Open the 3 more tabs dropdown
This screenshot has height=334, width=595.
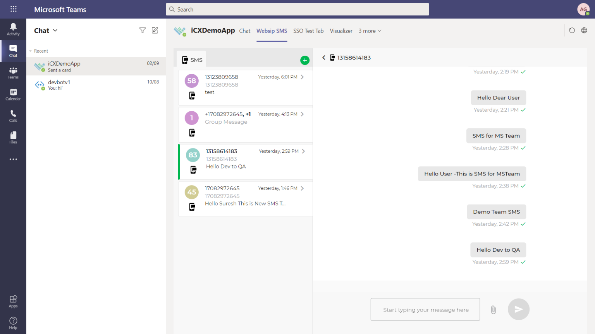tap(369, 31)
